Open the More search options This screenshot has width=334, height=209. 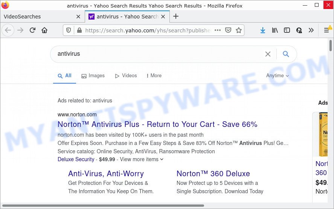pos(154,76)
